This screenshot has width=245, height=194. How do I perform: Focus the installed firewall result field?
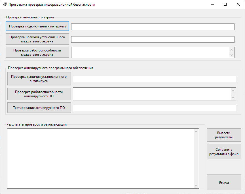click(153, 39)
